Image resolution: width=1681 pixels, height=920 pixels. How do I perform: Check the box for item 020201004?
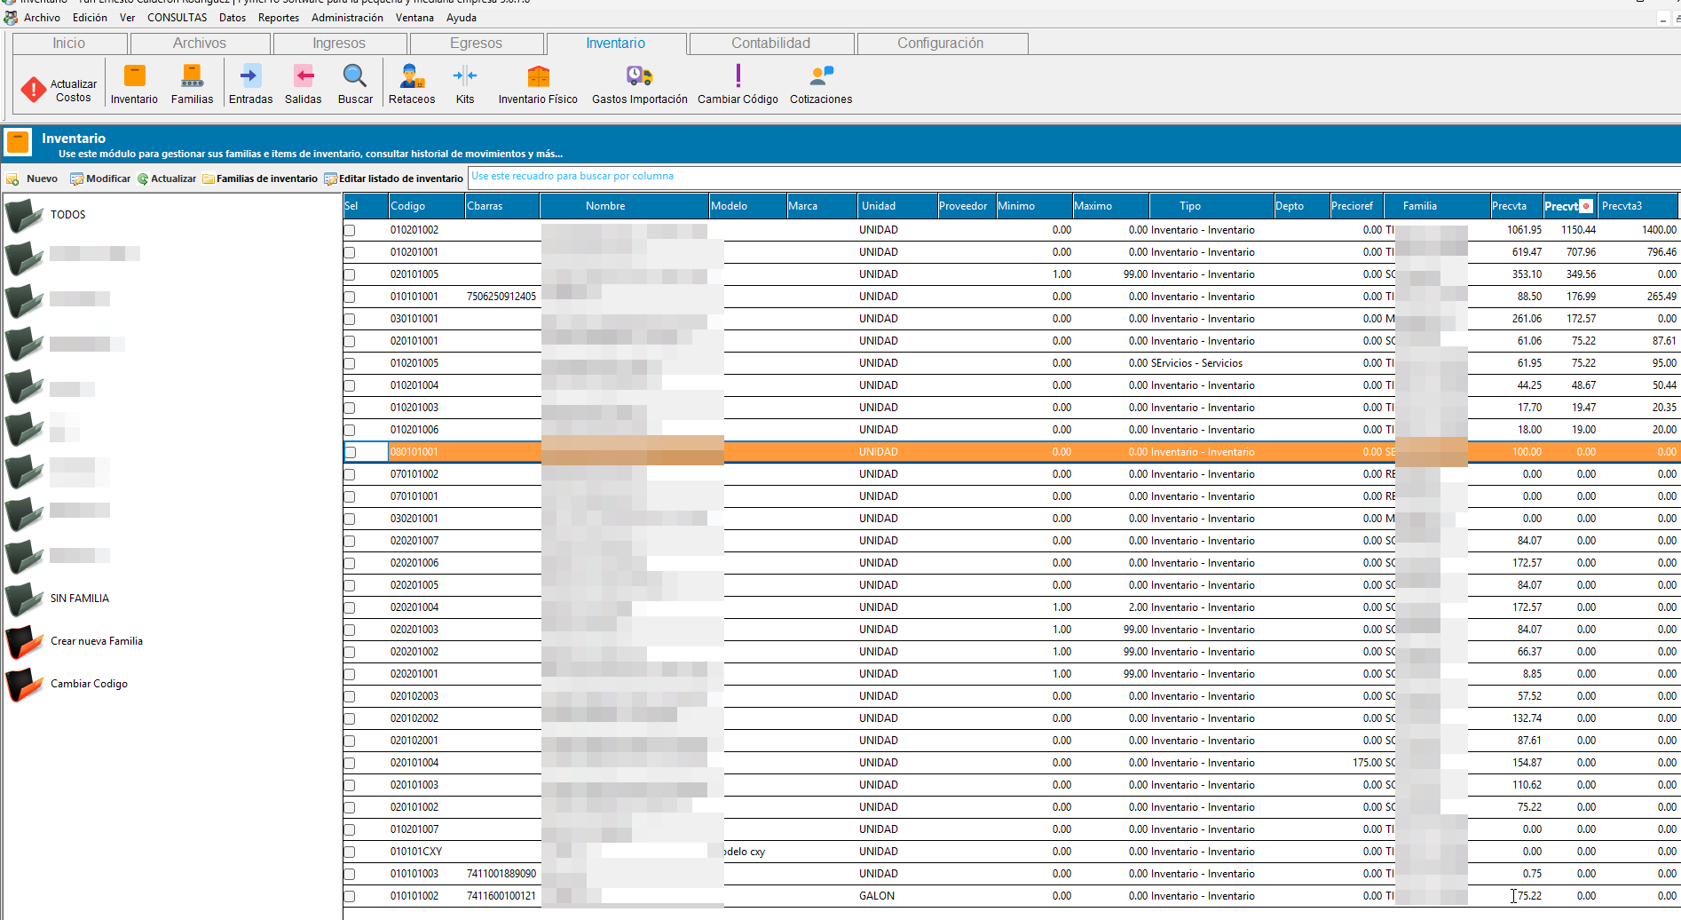click(x=350, y=608)
